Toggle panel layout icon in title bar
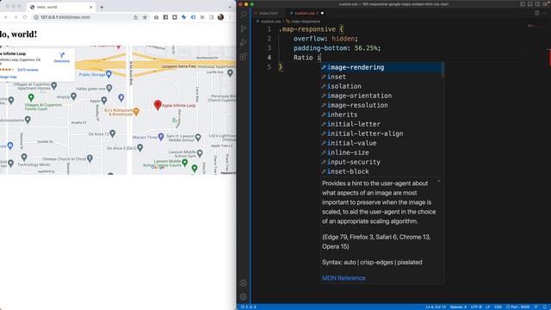This screenshot has height=310, width=551. point(530,4)
